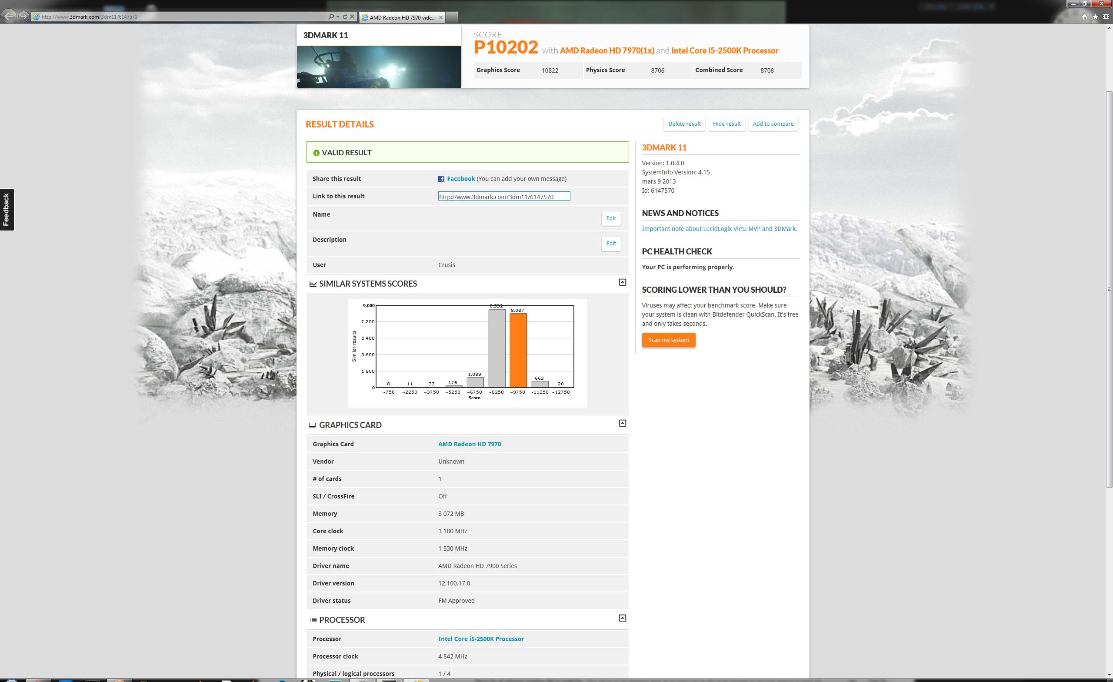Click the result link URL field
Image resolution: width=1113 pixels, height=682 pixels.
tap(504, 196)
